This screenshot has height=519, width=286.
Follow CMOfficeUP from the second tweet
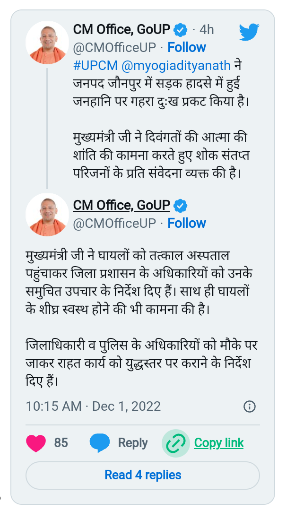click(187, 223)
